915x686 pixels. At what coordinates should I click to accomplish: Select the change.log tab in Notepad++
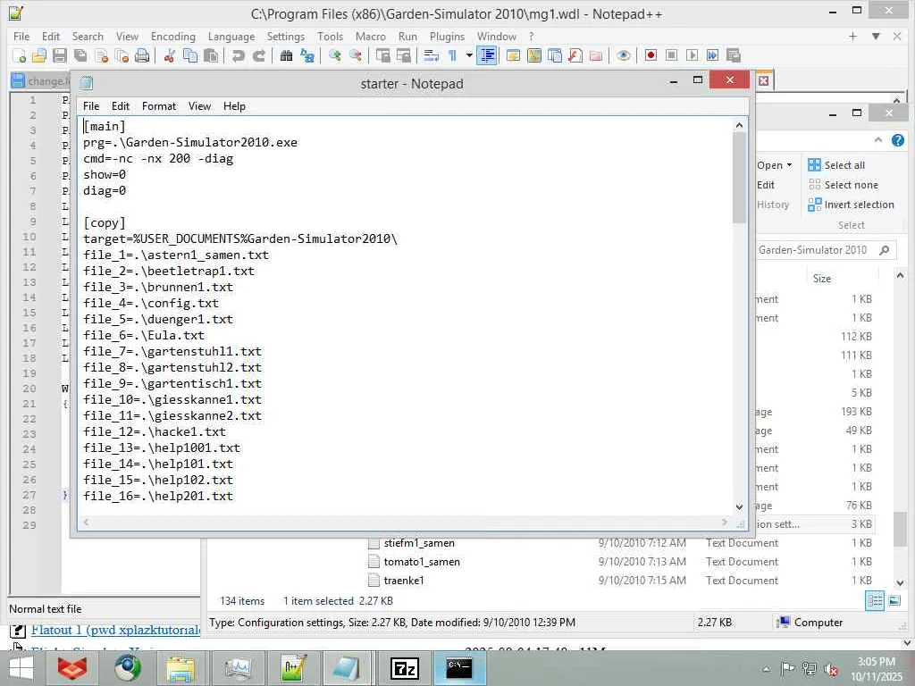click(40, 81)
